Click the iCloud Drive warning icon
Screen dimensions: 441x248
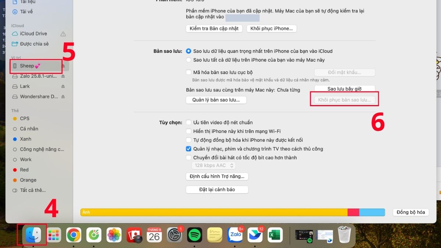(x=63, y=33)
